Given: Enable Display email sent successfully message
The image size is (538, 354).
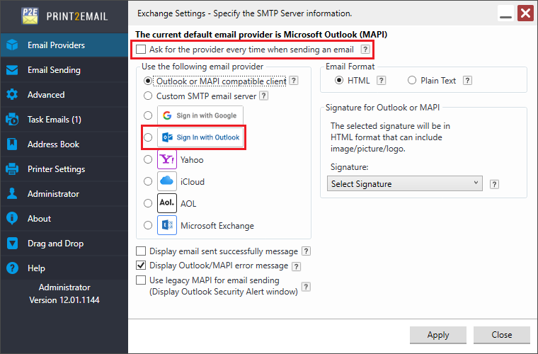Looking at the screenshot, I should tap(141, 251).
